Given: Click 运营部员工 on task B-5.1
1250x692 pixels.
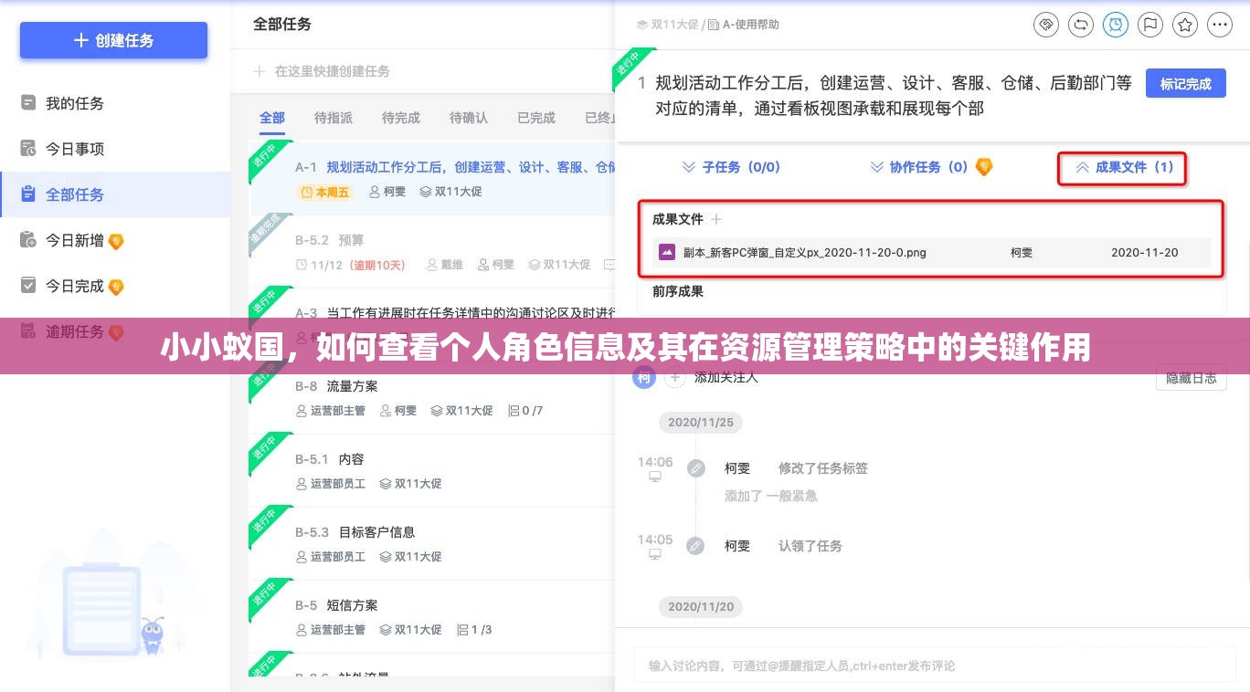Looking at the screenshot, I should pyautogui.click(x=331, y=484).
